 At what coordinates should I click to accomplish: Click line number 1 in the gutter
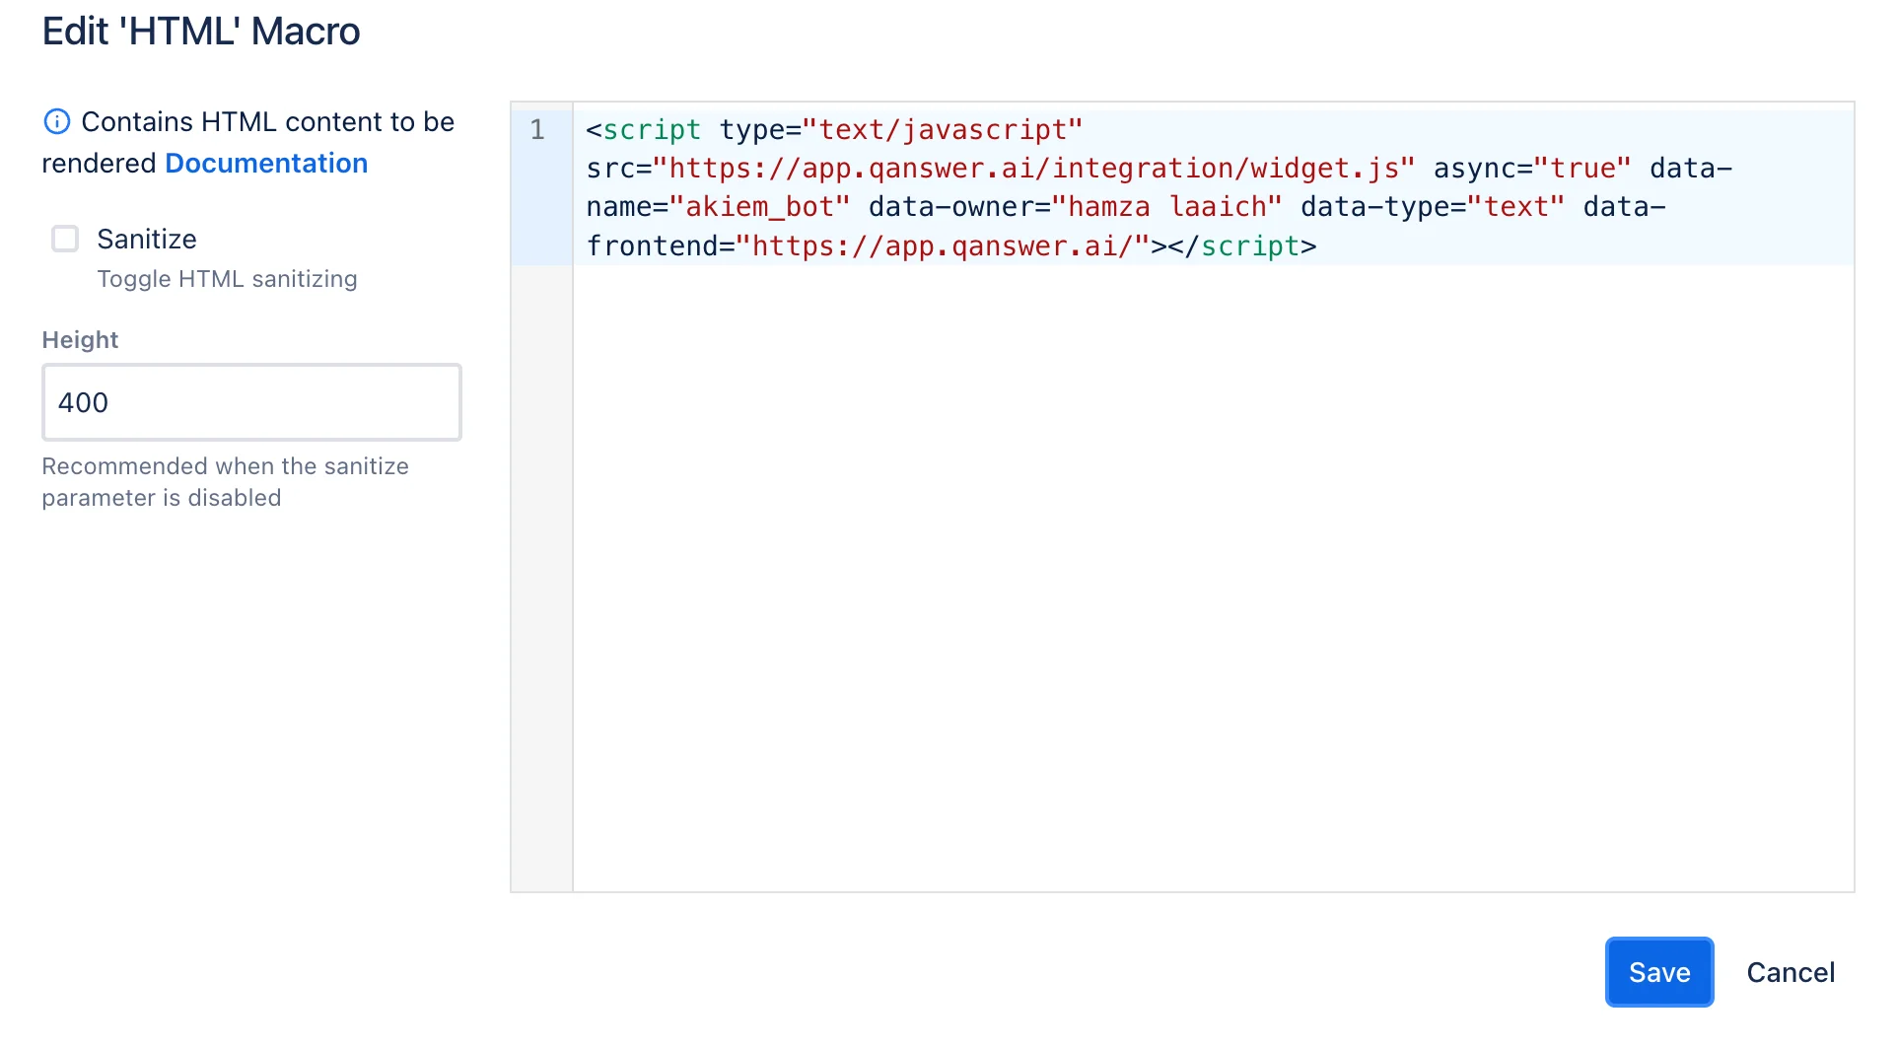click(x=537, y=129)
